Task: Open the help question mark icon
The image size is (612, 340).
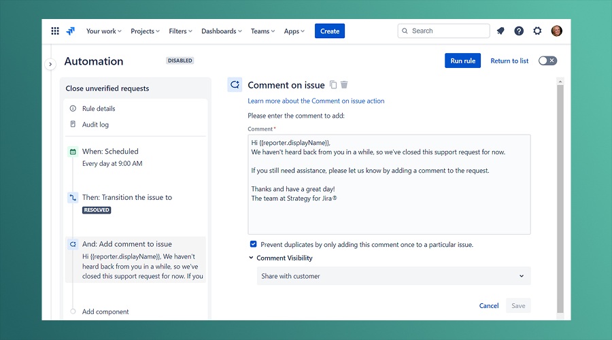Action: 519,31
